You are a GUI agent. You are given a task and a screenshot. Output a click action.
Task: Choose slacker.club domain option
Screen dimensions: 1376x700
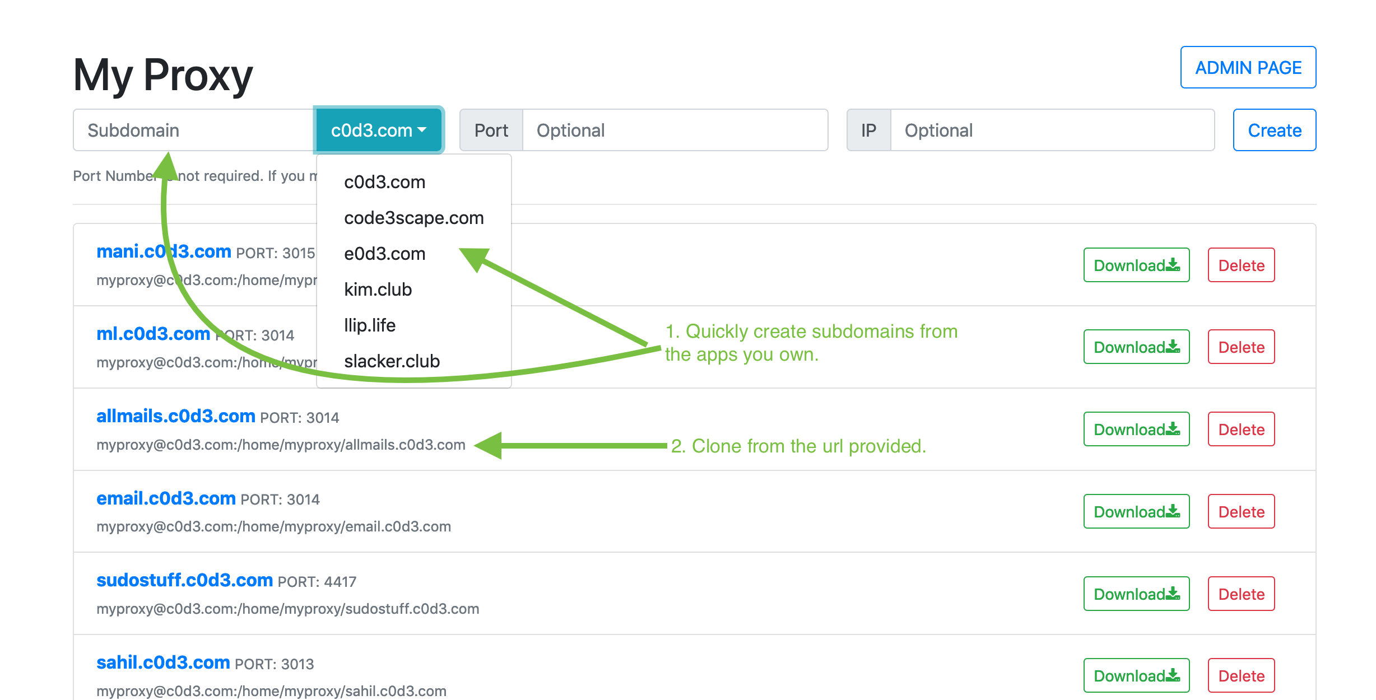point(392,361)
